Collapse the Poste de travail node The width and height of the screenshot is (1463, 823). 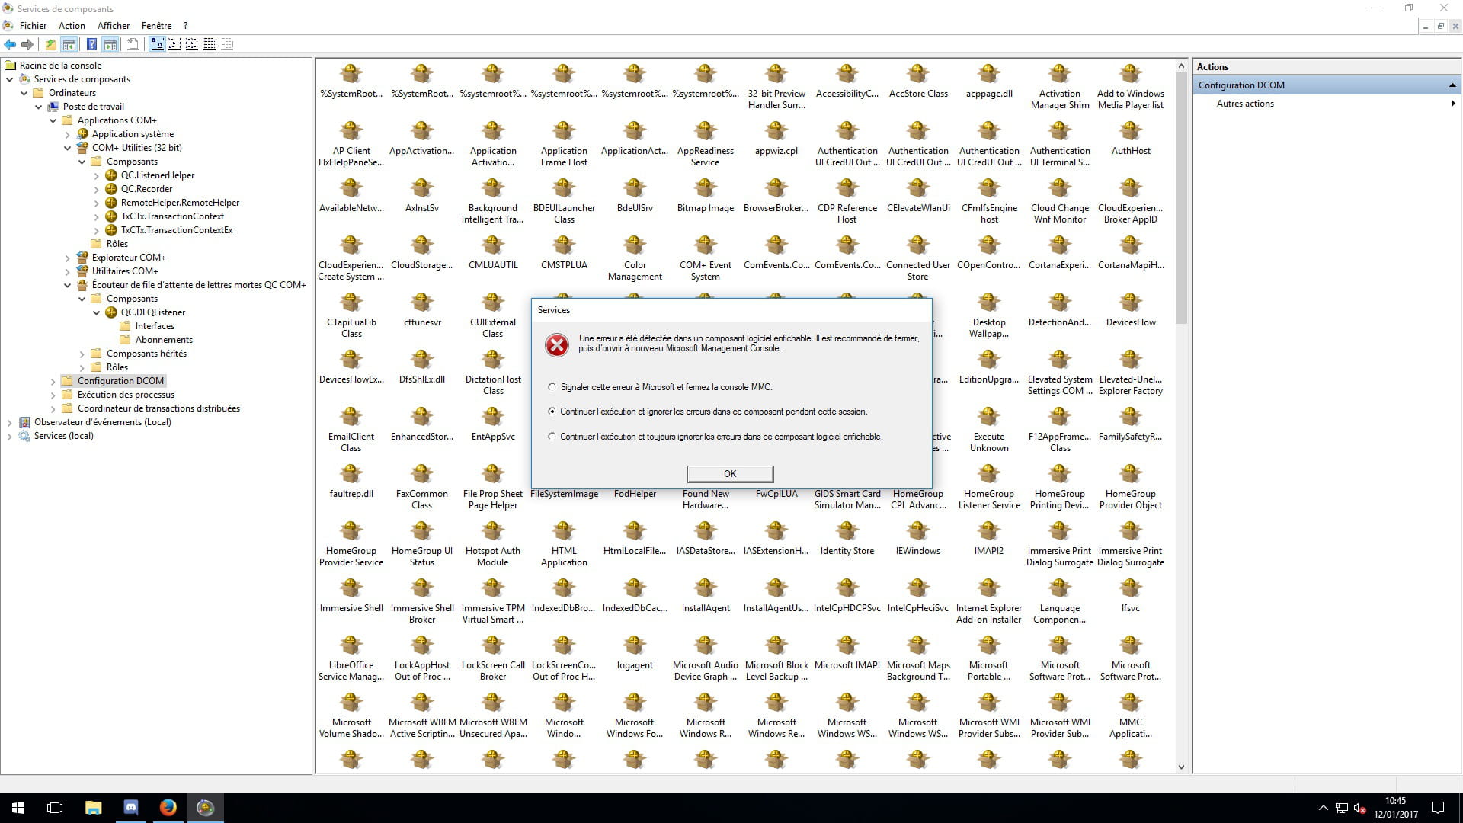tap(39, 107)
